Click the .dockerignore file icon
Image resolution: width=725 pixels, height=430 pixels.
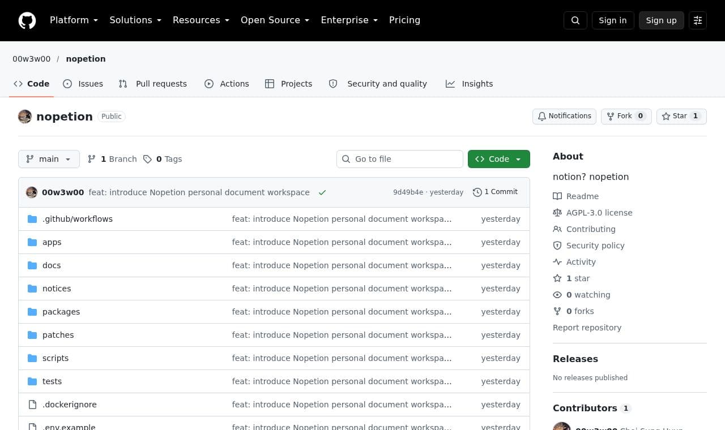(32, 405)
